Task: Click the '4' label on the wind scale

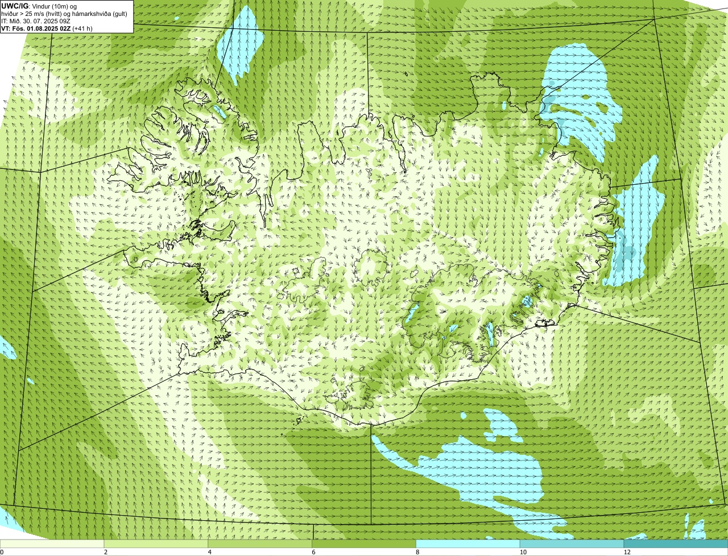Action: tap(210, 552)
